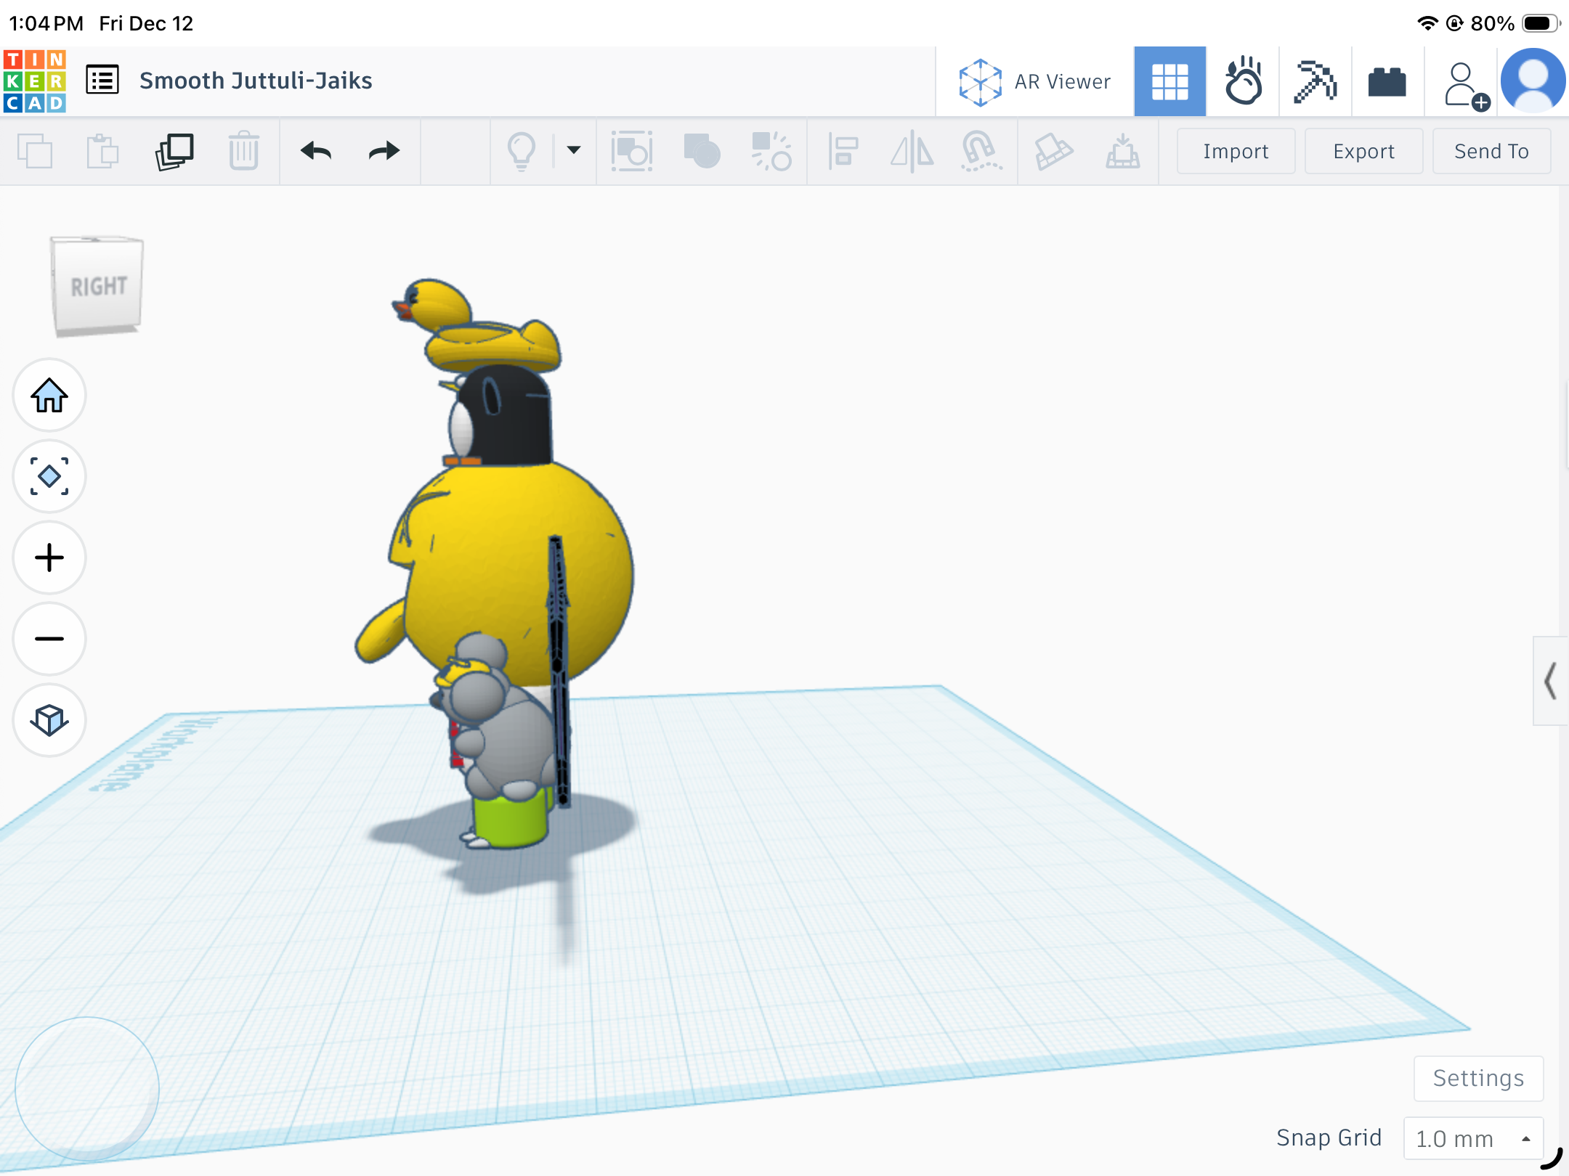This screenshot has width=1569, height=1176.
Task: Click the RIGHT face of view cube
Action: pos(97,287)
